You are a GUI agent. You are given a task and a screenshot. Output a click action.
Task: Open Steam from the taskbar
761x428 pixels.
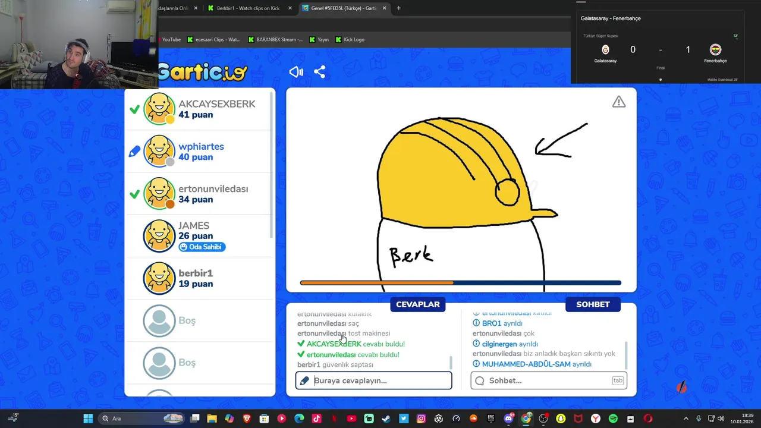(x=386, y=418)
